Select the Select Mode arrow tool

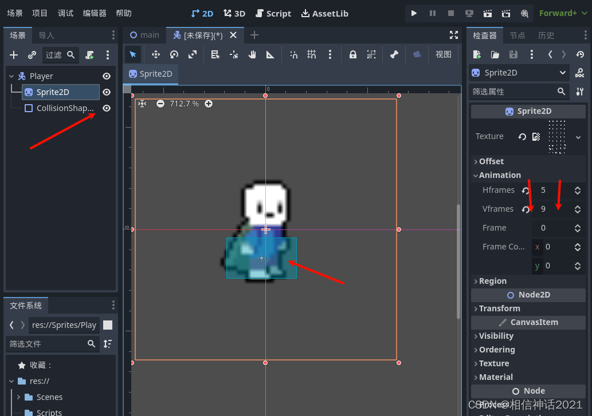click(133, 54)
